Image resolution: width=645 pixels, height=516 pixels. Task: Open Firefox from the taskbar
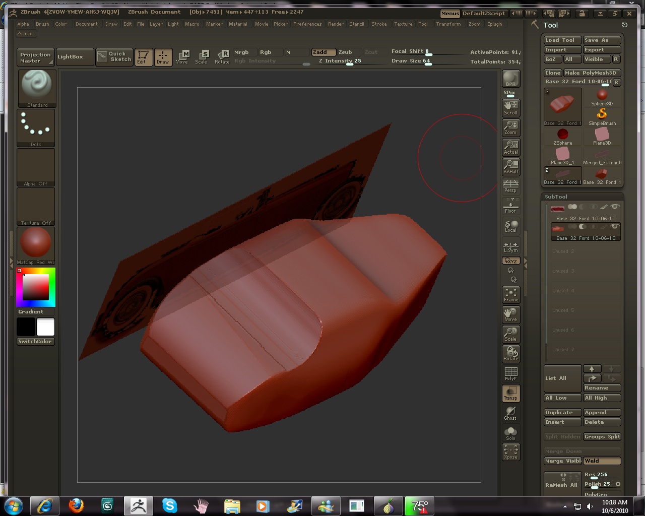click(76, 505)
